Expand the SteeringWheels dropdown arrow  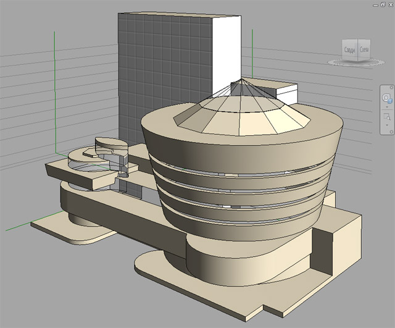pos(387,107)
